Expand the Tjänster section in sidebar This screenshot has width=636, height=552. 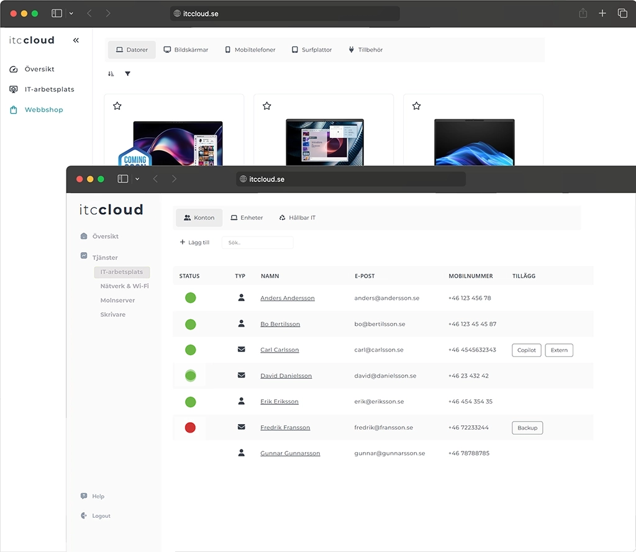[104, 257]
